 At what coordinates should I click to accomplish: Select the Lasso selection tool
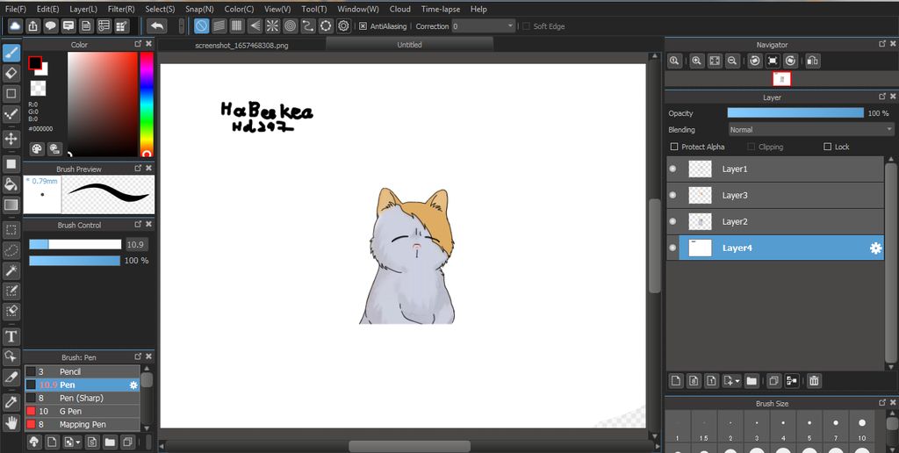pyautogui.click(x=11, y=250)
